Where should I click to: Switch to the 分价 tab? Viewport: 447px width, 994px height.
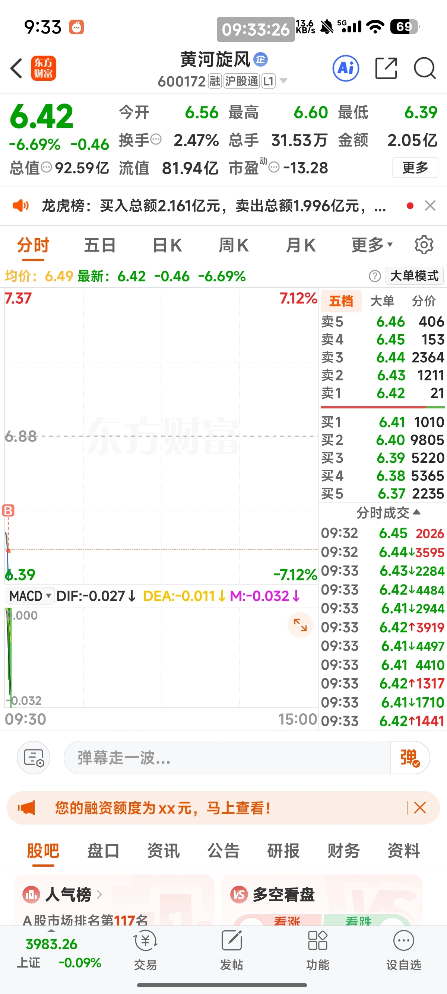[424, 301]
